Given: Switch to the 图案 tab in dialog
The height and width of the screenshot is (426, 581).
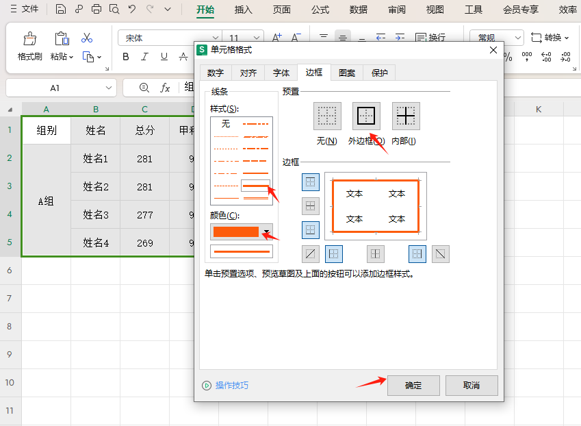Looking at the screenshot, I should [347, 73].
